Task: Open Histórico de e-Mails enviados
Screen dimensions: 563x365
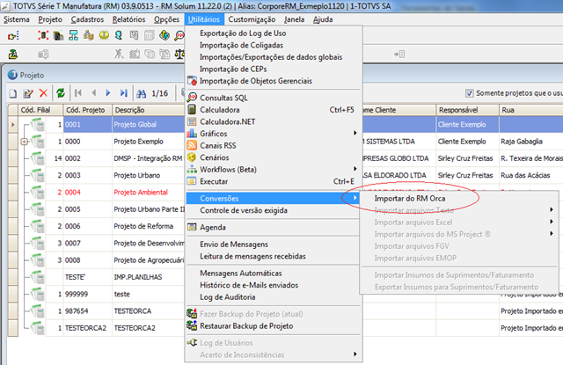Action: [249, 285]
